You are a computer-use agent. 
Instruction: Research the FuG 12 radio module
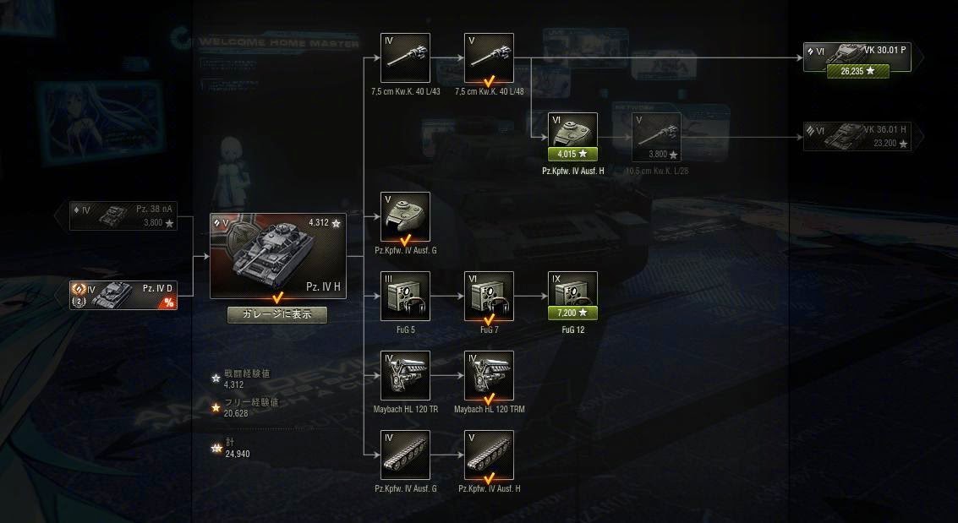(x=572, y=296)
